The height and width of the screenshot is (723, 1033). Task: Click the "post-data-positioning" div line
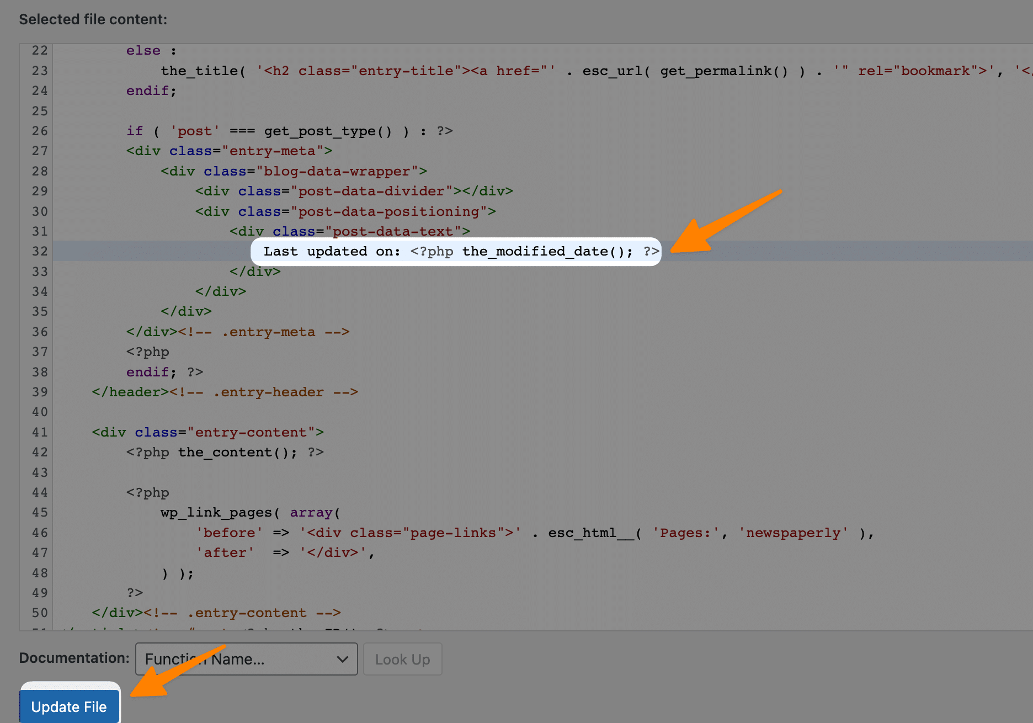pyautogui.click(x=345, y=212)
